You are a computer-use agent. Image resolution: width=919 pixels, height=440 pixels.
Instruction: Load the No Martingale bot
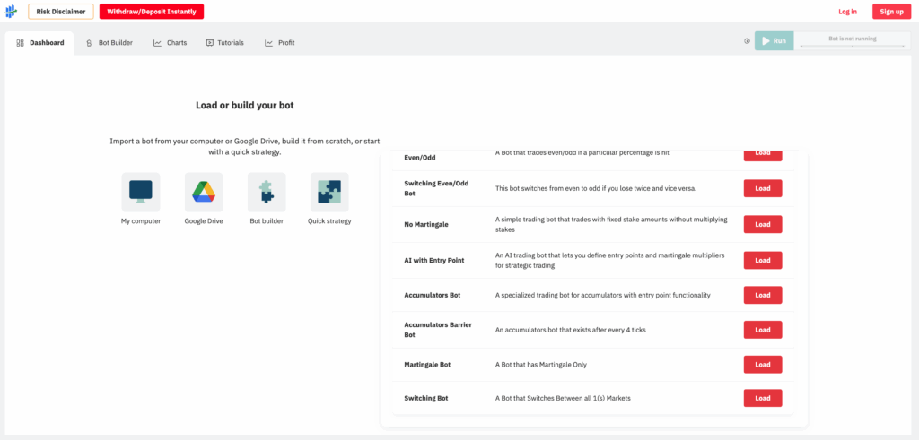(x=763, y=224)
